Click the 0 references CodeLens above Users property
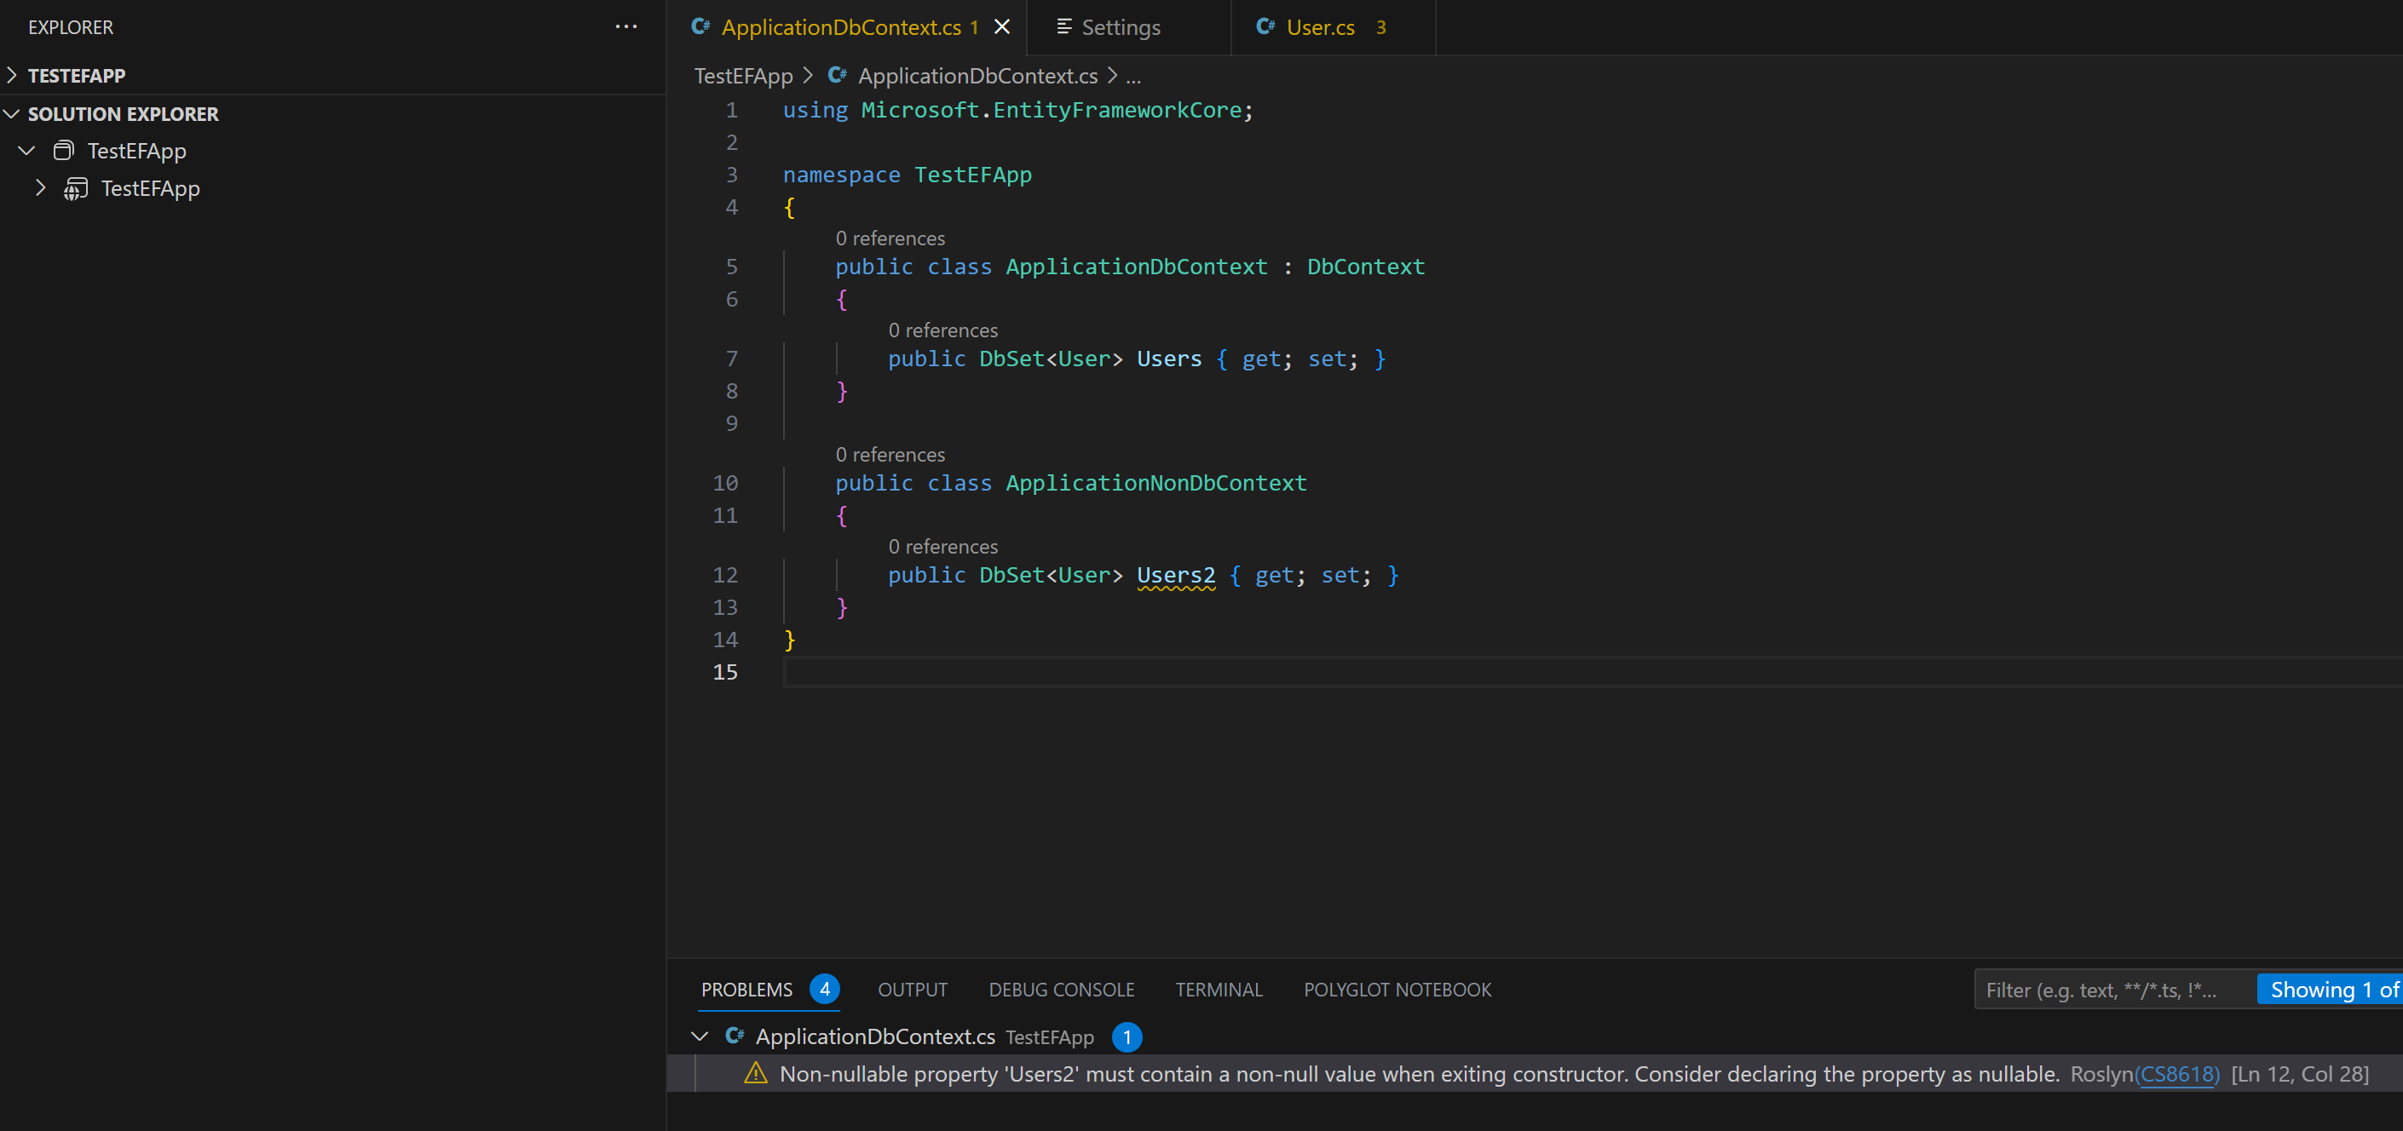The width and height of the screenshot is (2403, 1131). (942, 330)
